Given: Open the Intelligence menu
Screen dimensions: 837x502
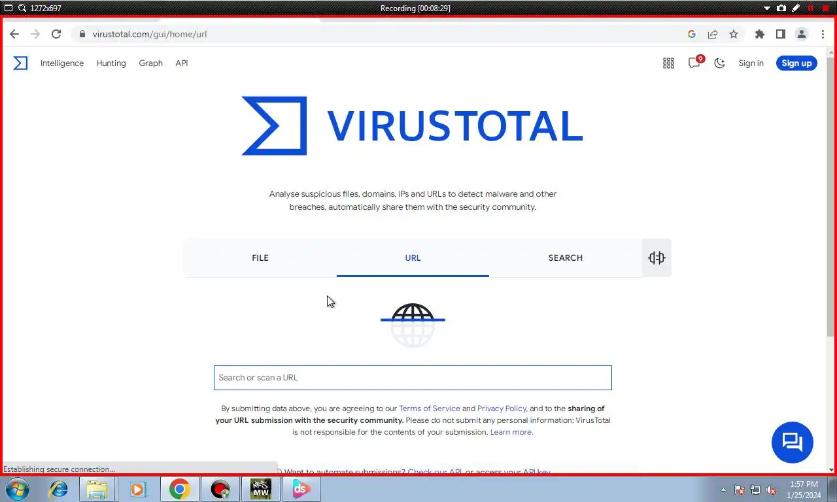Looking at the screenshot, I should [x=62, y=63].
